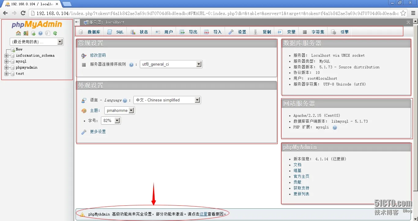This screenshot has height=221, width=418.
Task: Click the phpmyadmin database cylinder icon
Action: 13,68
